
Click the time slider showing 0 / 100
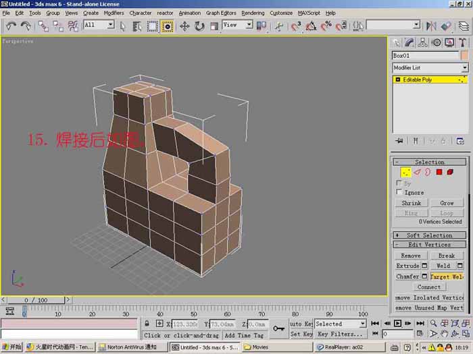[x=36, y=300]
